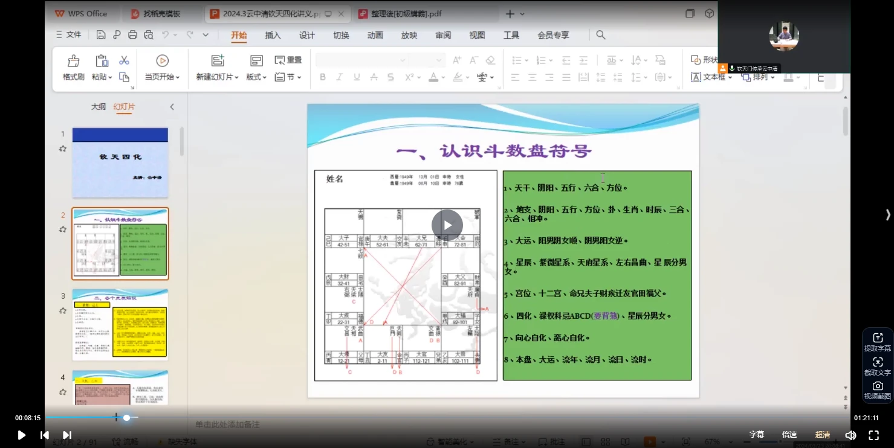Open the 文本框 text box dropdown
This screenshot has width=894, height=448.
click(711, 77)
